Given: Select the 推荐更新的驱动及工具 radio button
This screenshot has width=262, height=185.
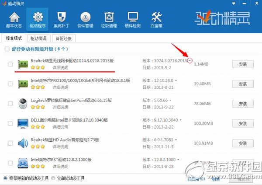Looking at the screenshot, I should [x=6, y=178].
